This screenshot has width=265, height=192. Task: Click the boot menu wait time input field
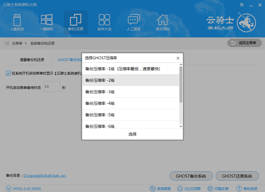coord(52,87)
